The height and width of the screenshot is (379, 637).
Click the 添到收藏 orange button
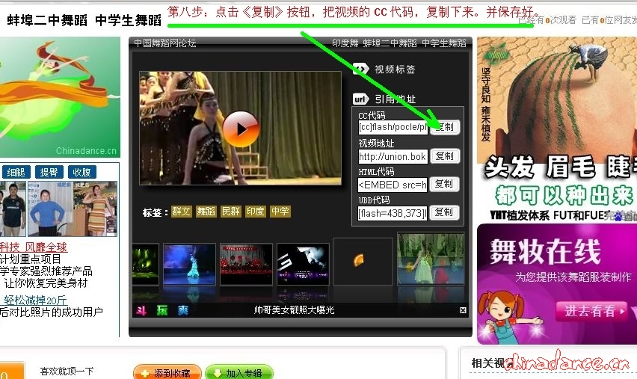[167, 372]
